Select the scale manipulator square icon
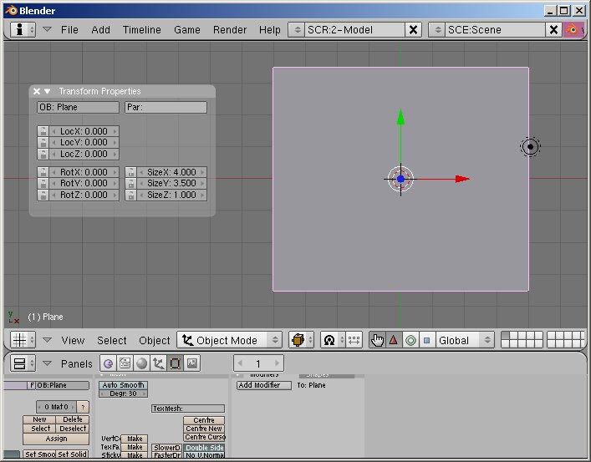Image resolution: width=591 pixels, height=462 pixels. pyautogui.click(x=426, y=340)
